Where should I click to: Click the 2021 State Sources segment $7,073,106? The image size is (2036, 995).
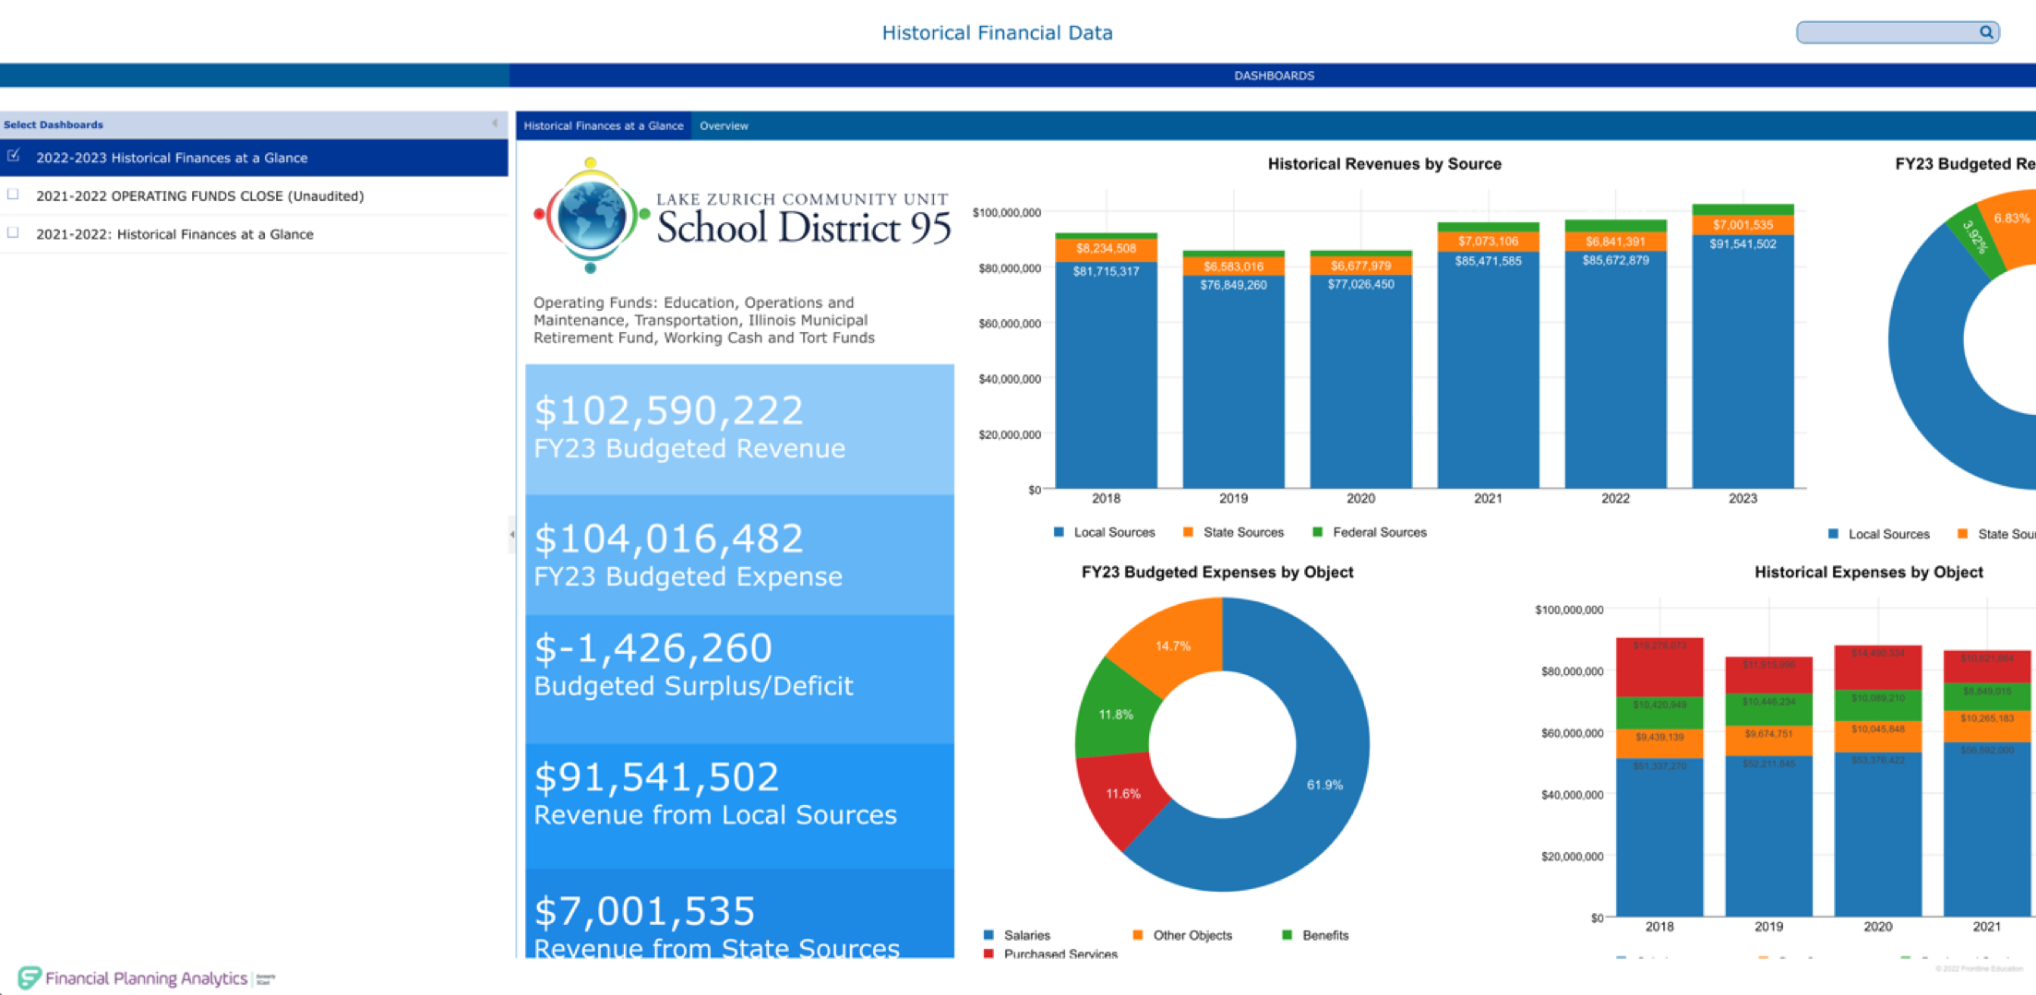pos(1488,242)
